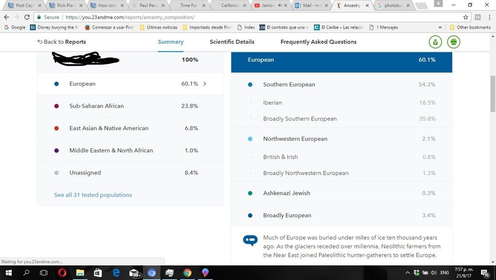Open Microsoft Store taskbar icon
496x280 pixels.
[98, 273]
